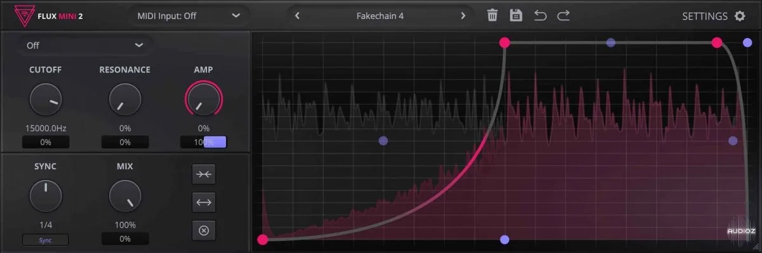Delete preset with trash icon

point(492,15)
